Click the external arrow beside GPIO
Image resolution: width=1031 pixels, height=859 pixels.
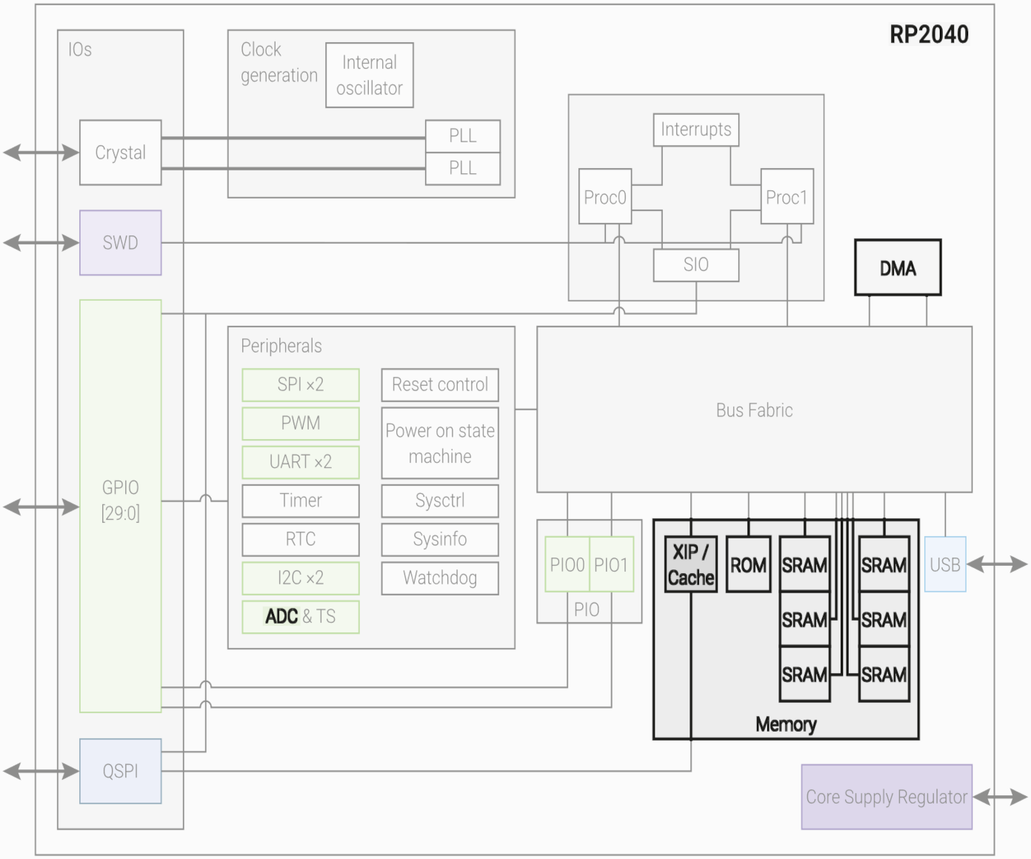tap(41, 507)
